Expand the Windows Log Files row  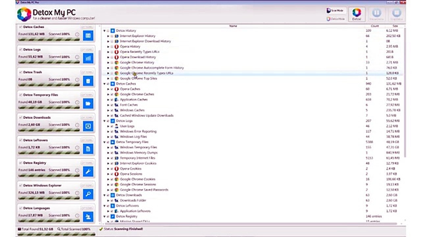[x=108, y=137]
